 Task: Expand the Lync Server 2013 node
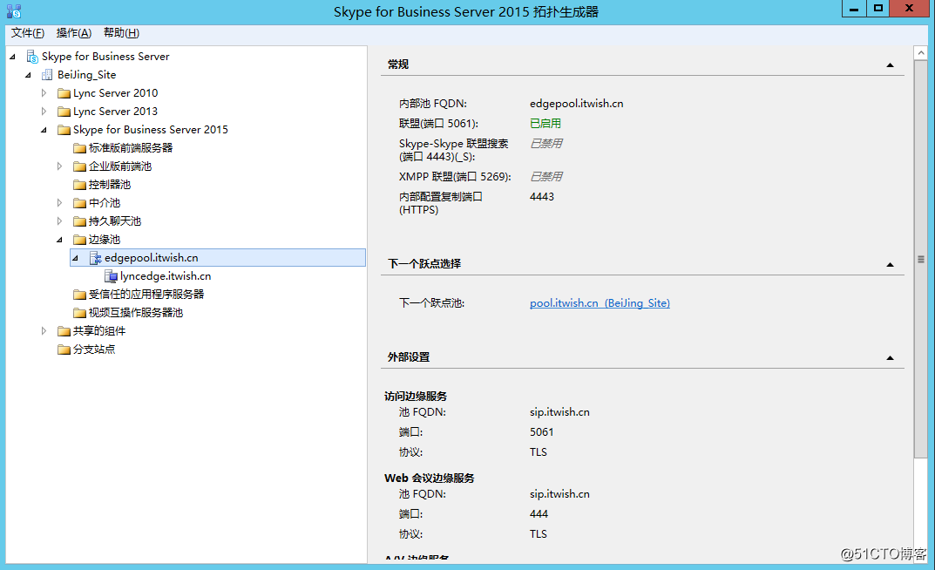click(44, 112)
